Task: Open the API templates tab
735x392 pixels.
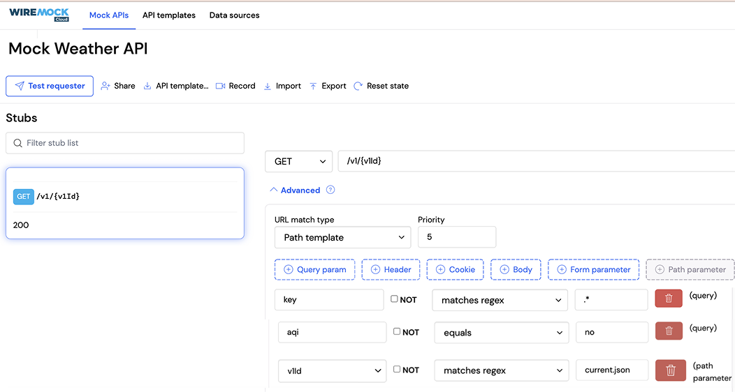Action: 169,15
